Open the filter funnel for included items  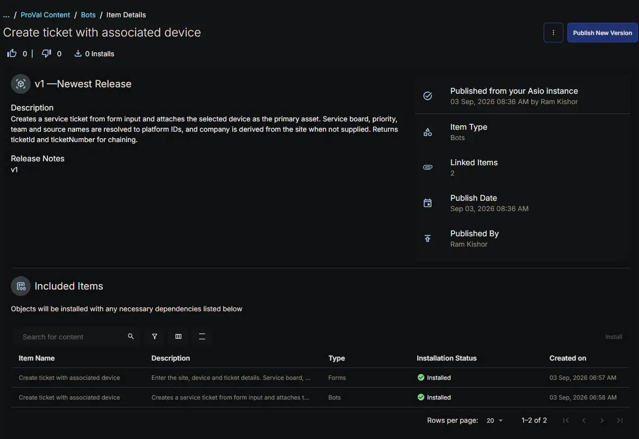(155, 336)
